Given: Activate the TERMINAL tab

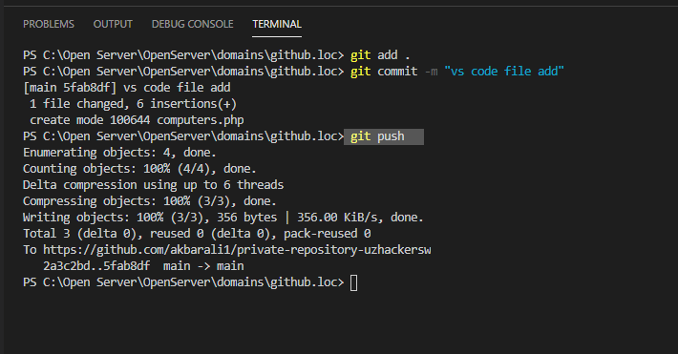Looking at the screenshot, I should pos(277,24).
